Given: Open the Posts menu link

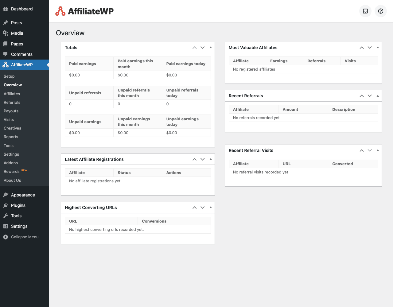Looking at the screenshot, I should [25, 23].
